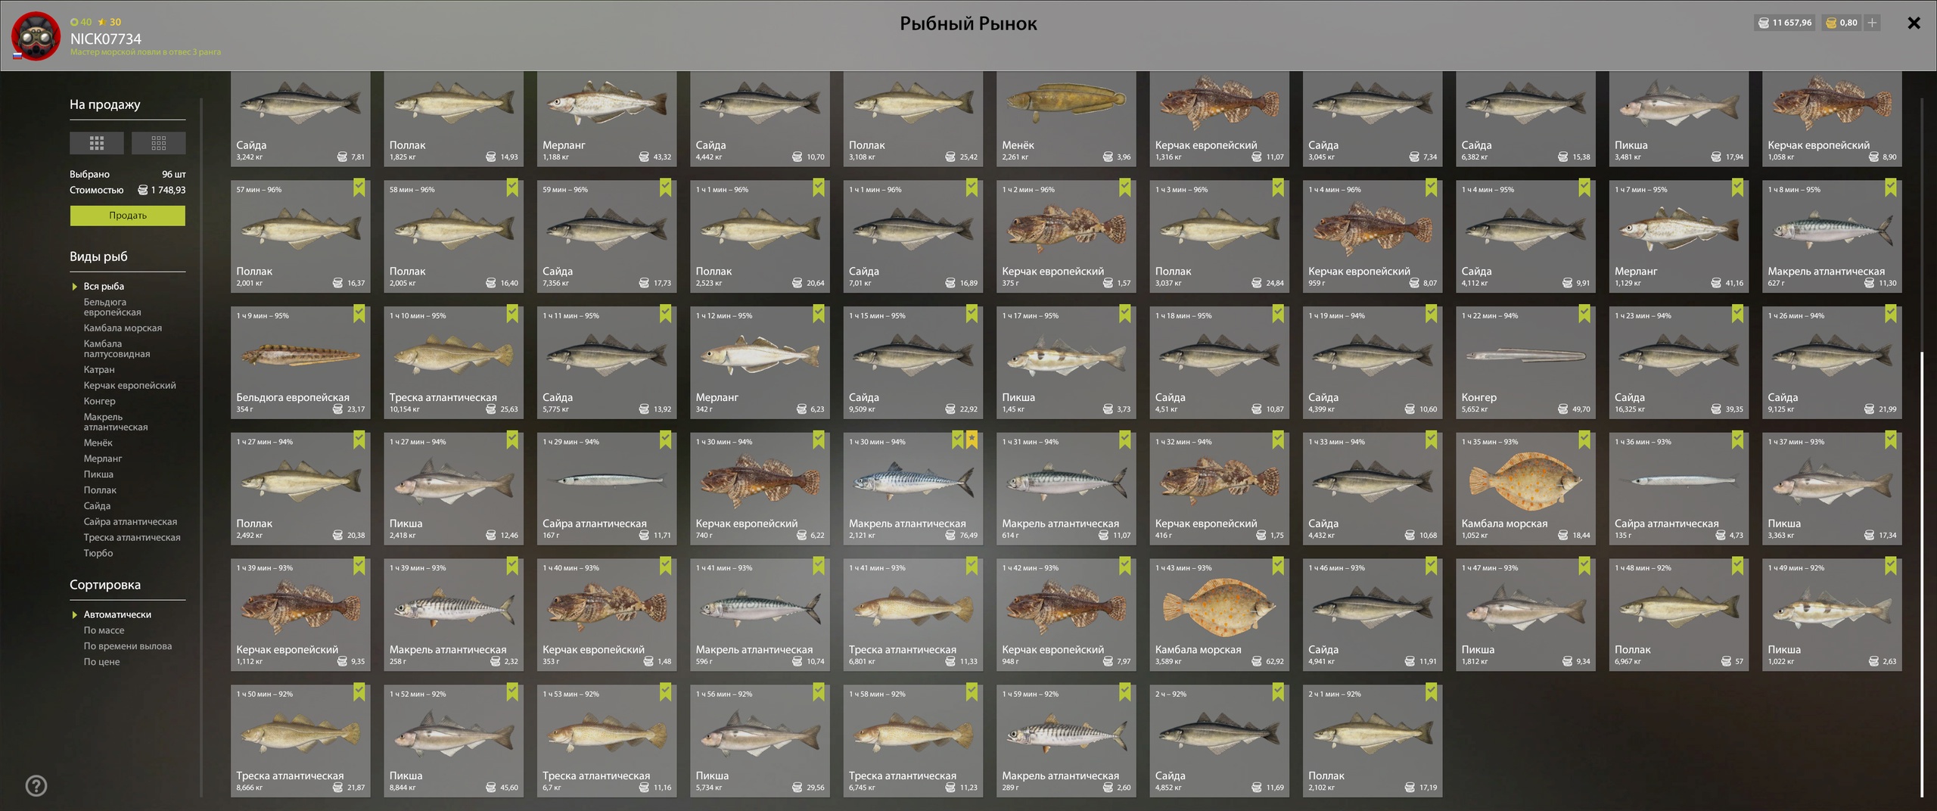
Task: Select the Мерланг 1,188 кг card
Action: tap(606, 119)
